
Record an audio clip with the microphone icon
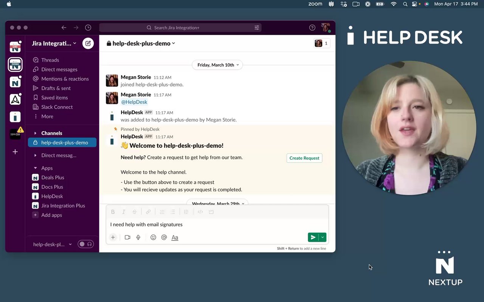tap(138, 237)
